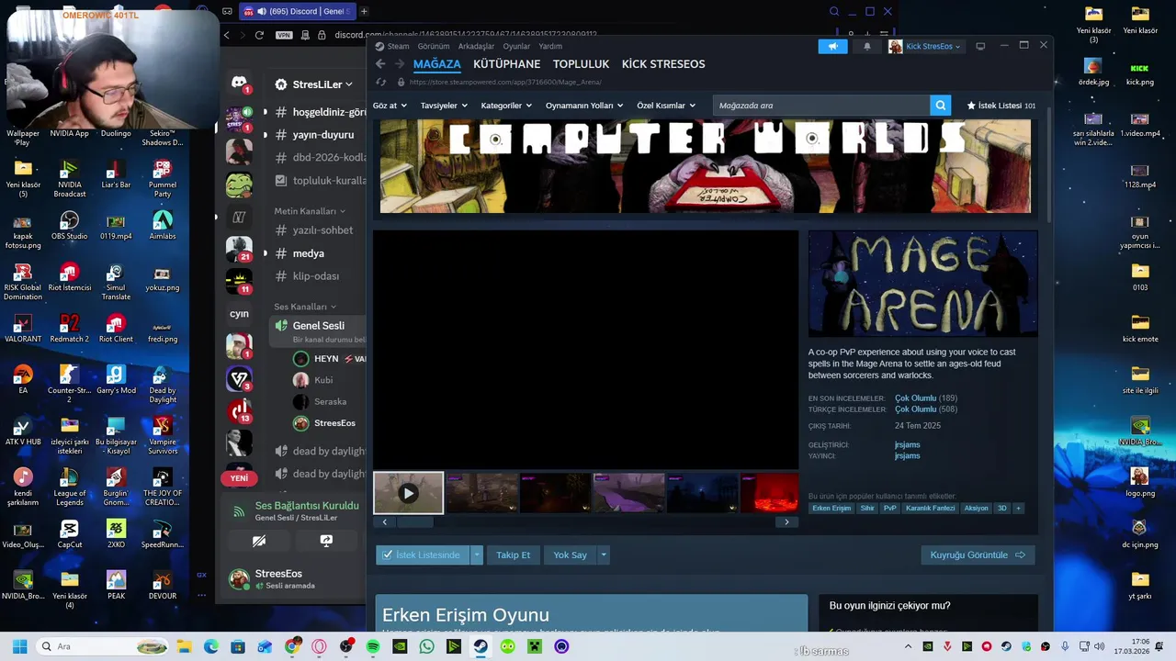The width and height of the screenshot is (1176, 661).
Task: Open the Tavsiyeler dropdown
Action: (x=444, y=106)
